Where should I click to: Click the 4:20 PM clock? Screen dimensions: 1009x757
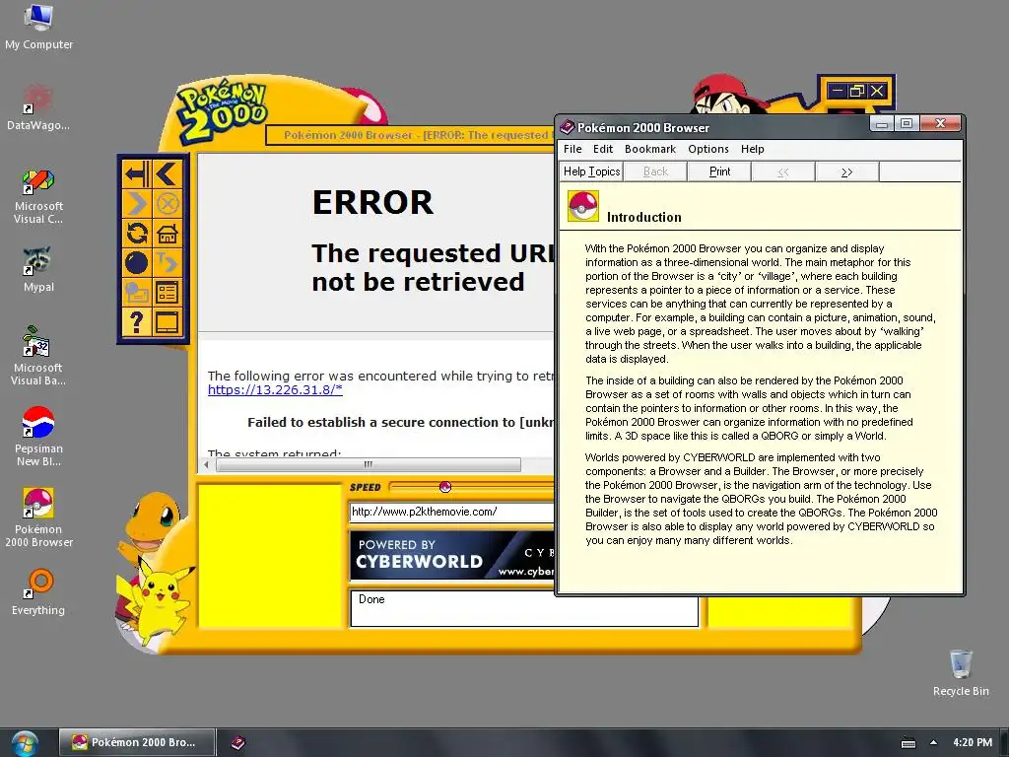coord(973,742)
